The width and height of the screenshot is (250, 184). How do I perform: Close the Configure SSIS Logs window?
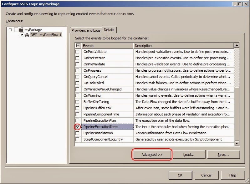point(246,4)
